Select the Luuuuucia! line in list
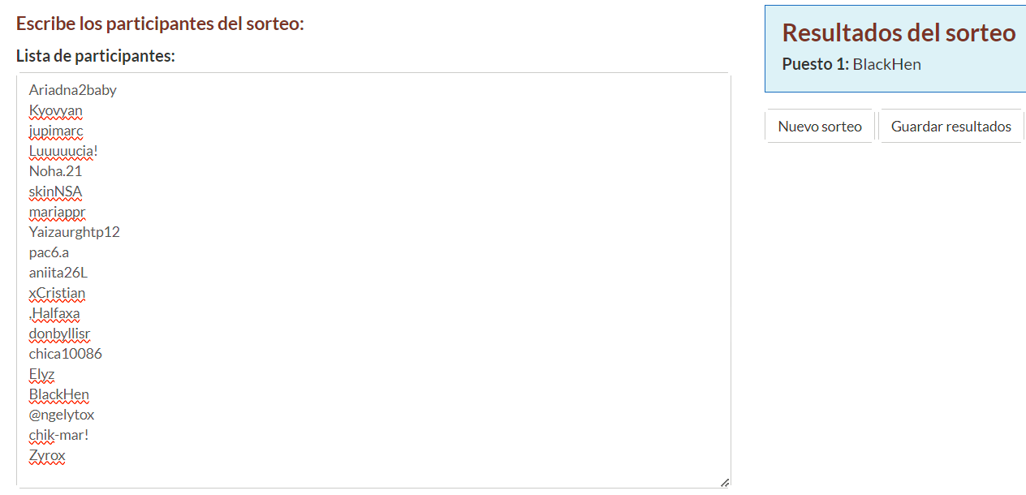The width and height of the screenshot is (1026, 495). click(x=63, y=151)
